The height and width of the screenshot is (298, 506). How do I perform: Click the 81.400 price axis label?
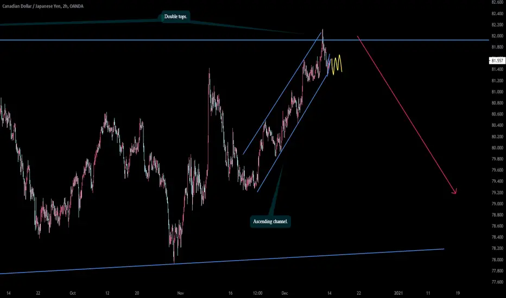pos(497,69)
